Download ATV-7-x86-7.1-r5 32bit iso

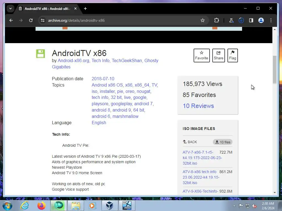pos(202,158)
